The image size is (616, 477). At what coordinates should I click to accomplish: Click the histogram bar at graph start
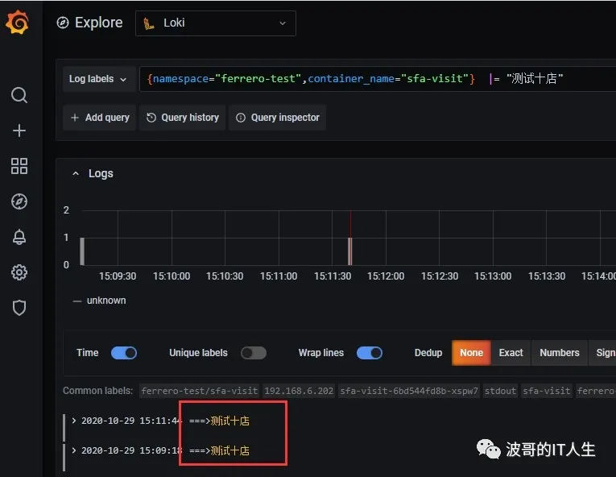[x=82, y=251]
